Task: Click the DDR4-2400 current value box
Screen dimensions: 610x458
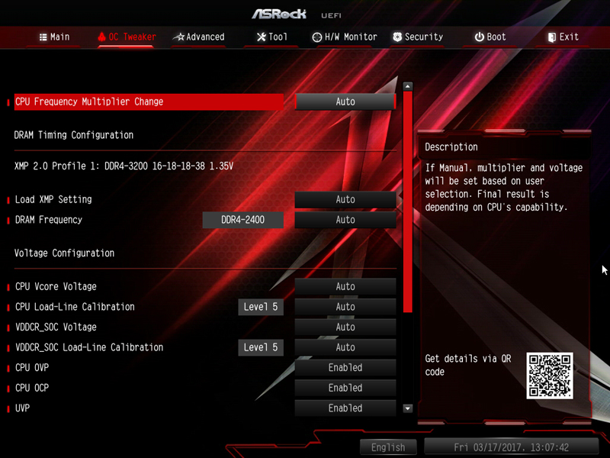Action: coord(242,220)
